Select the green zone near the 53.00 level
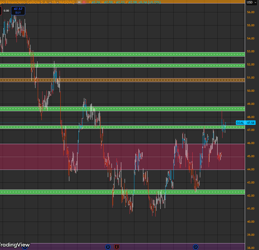The image size is (259, 250). click(122, 54)
